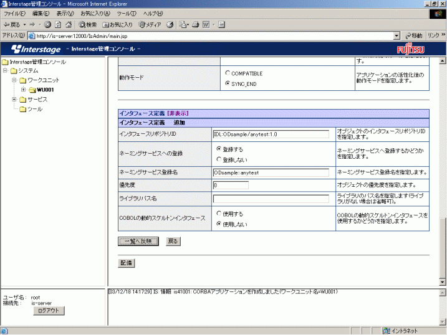This screenshot has width=447, height=335.
Task: Select the ワークユニット folder in tree
Action: [39, 80]
